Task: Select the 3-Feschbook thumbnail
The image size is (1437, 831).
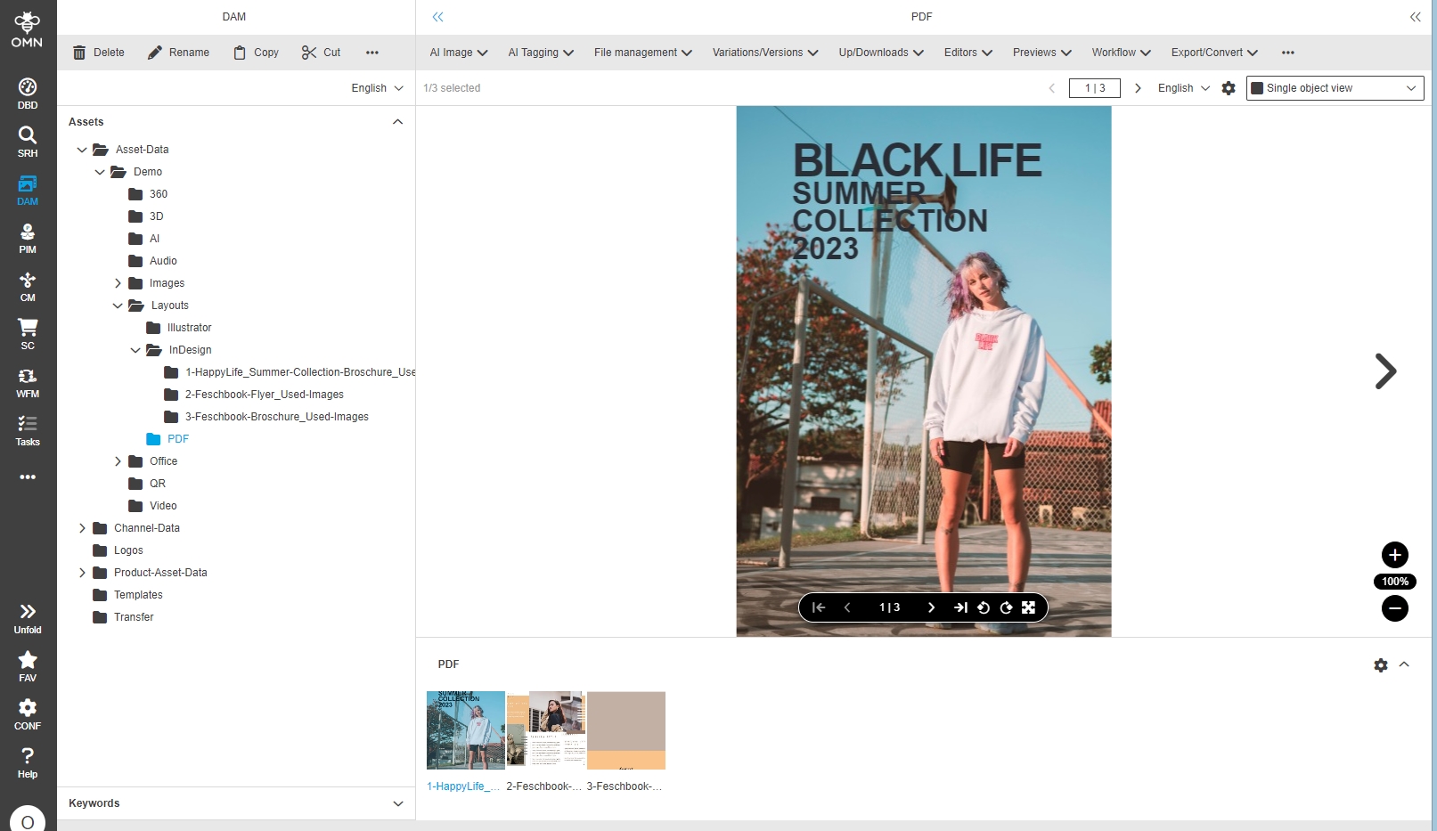Action: (625, 730)
